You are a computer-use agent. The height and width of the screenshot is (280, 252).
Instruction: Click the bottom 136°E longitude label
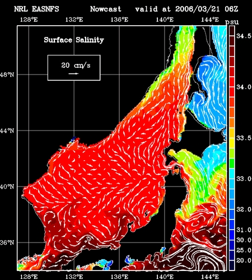(x=119, y=277)
